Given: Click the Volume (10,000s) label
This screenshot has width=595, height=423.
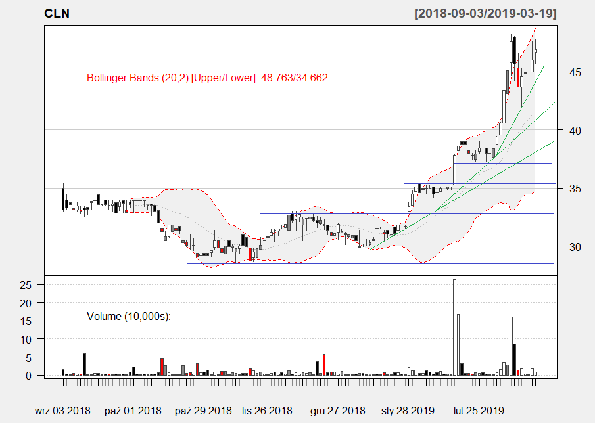Looking at the screenshot, I should click(x=129, y=316).
